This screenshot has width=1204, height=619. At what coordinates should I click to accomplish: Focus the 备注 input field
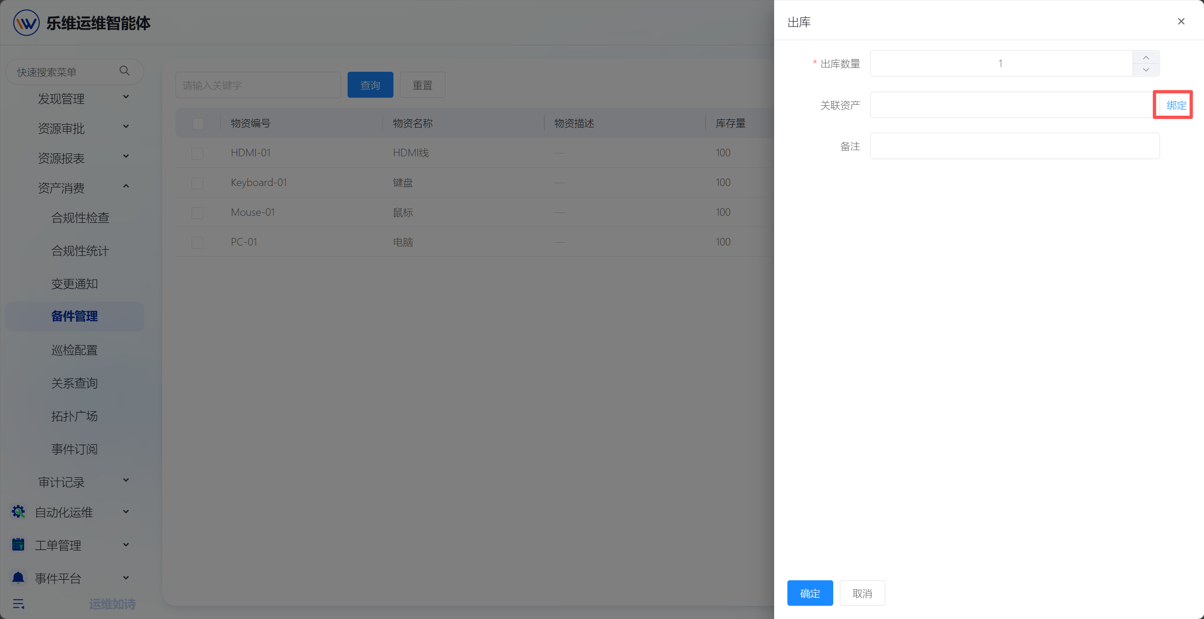pos(1015,146)
